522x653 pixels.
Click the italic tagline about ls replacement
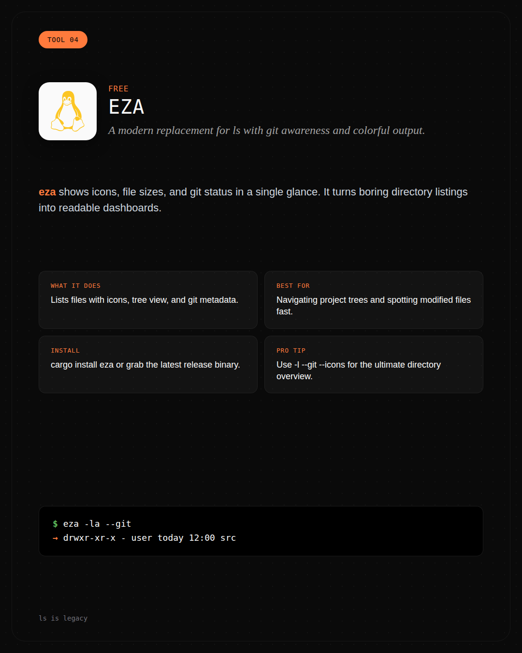[x=266, y=131]
